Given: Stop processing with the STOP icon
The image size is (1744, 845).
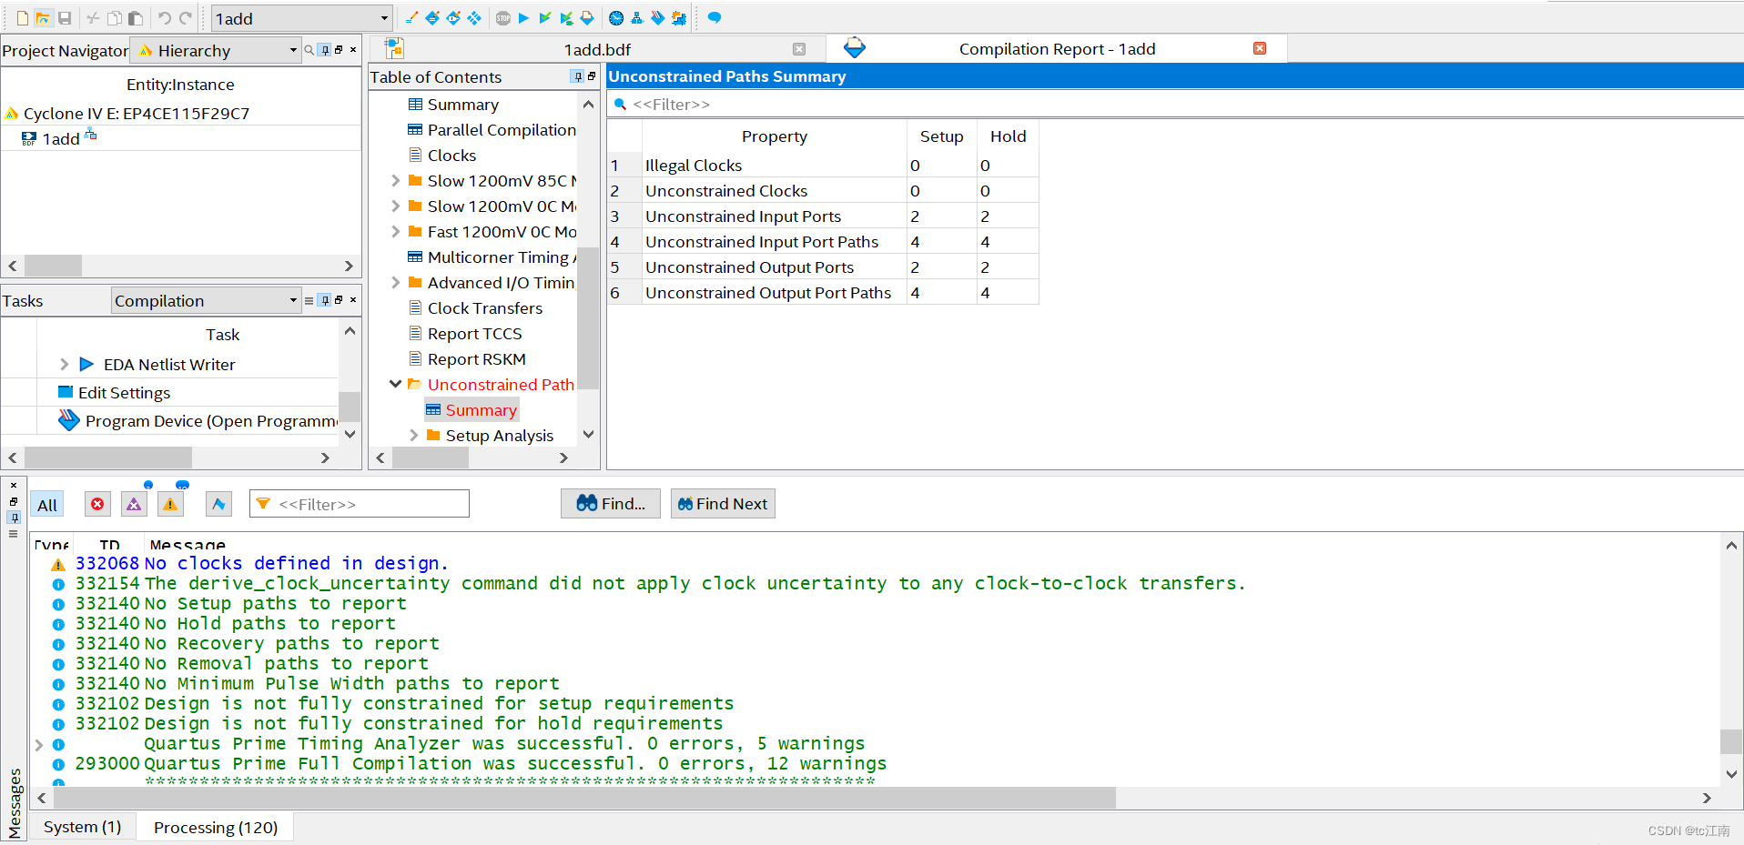Looking at the screenshot, I should 503,18.
